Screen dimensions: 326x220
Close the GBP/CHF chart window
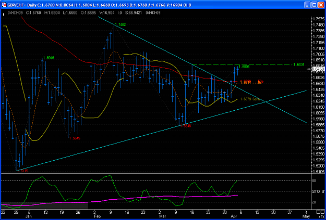[321, 5]
